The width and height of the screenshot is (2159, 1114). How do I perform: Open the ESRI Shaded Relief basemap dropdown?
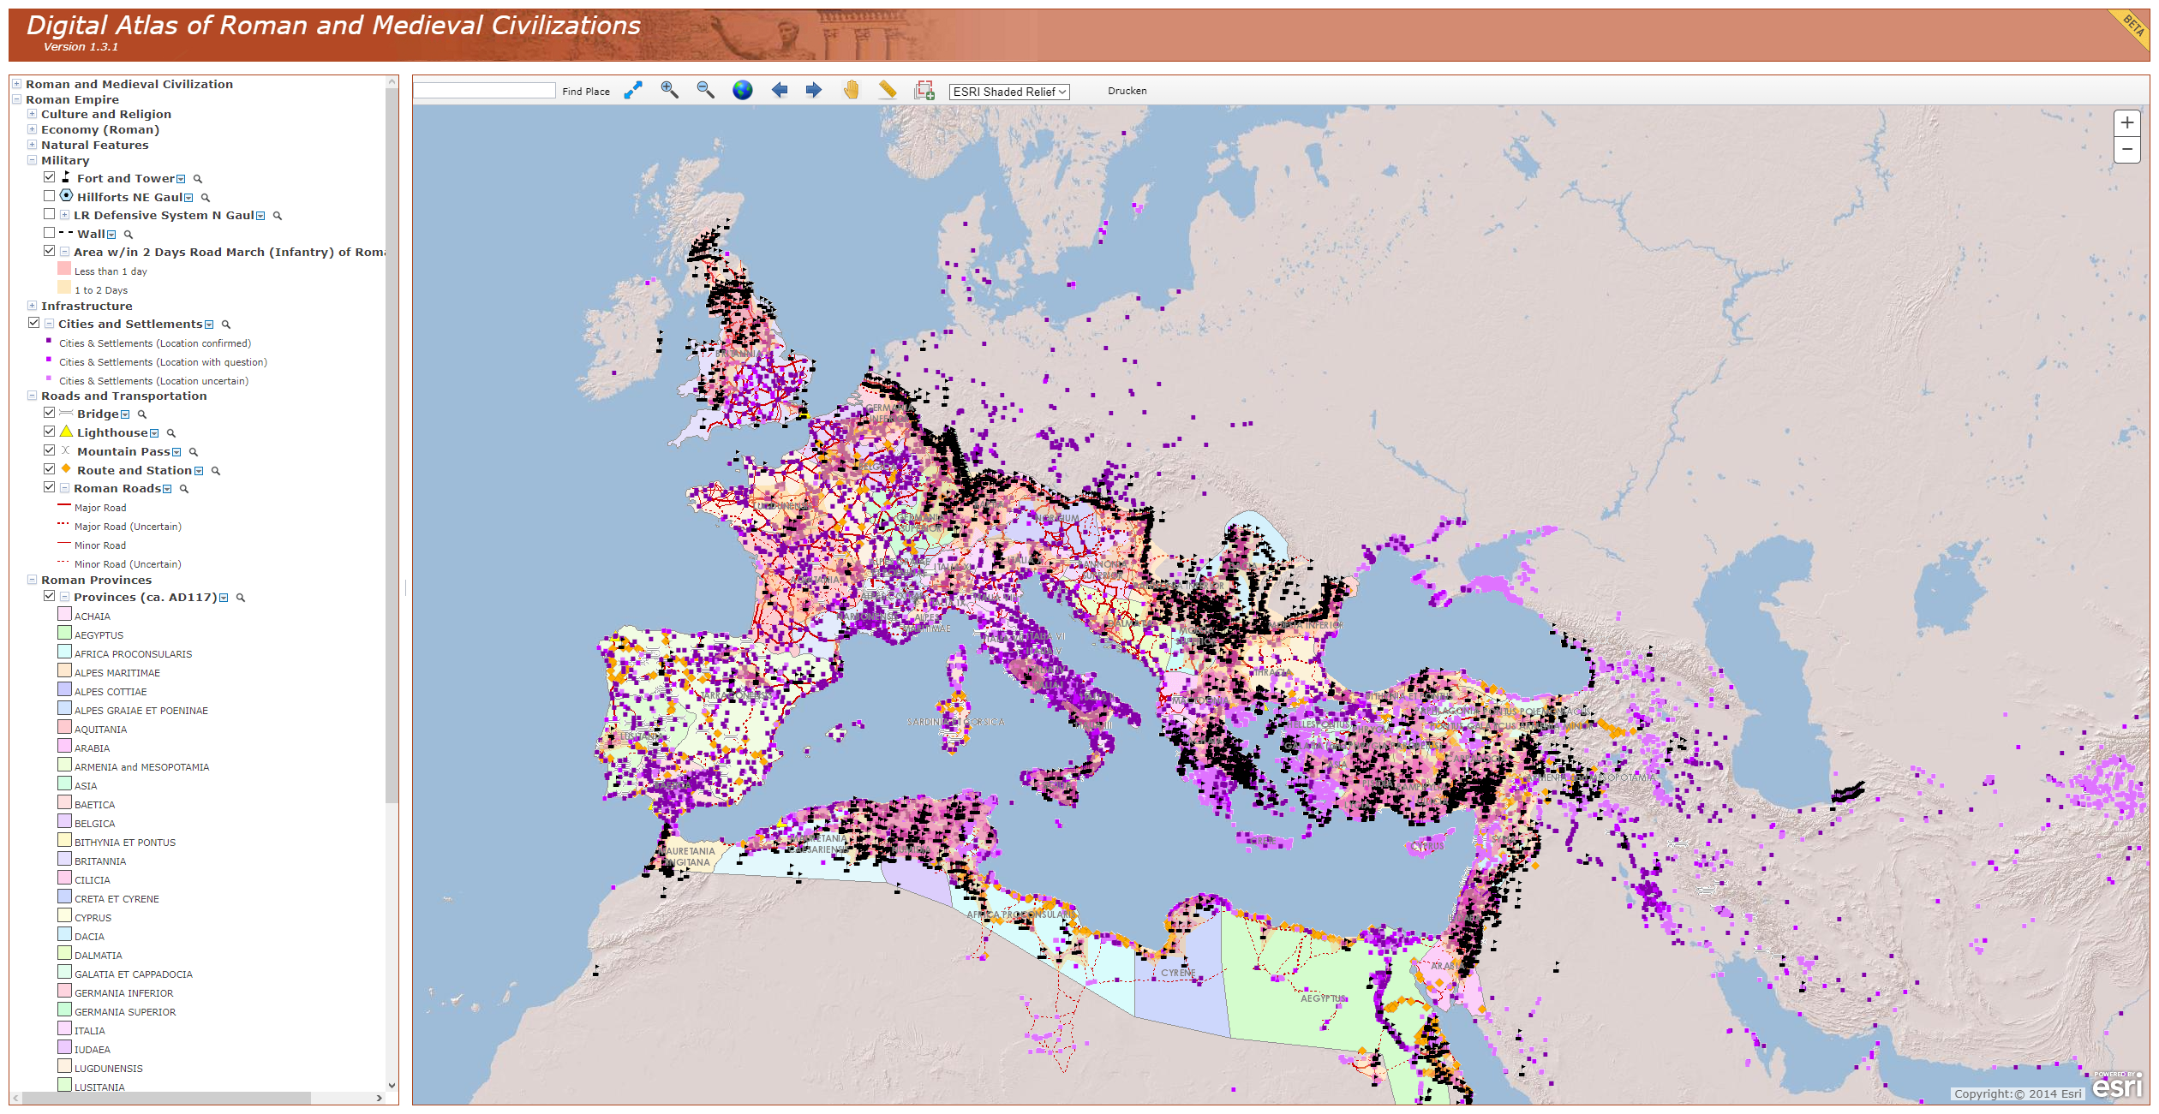coord(1009,92)
